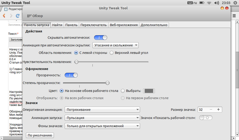Open the Угасание и скольжение animation dropdown
Image resolution: width=239 pixels, height=140 pixels.
point(115,45)
